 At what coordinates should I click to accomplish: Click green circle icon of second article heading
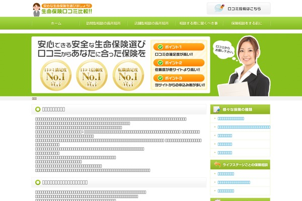pos(38,182)
